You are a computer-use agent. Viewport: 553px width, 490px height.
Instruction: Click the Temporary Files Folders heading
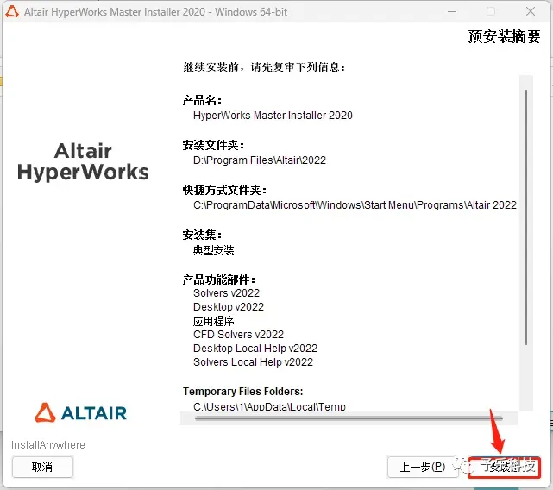(242, 392)
